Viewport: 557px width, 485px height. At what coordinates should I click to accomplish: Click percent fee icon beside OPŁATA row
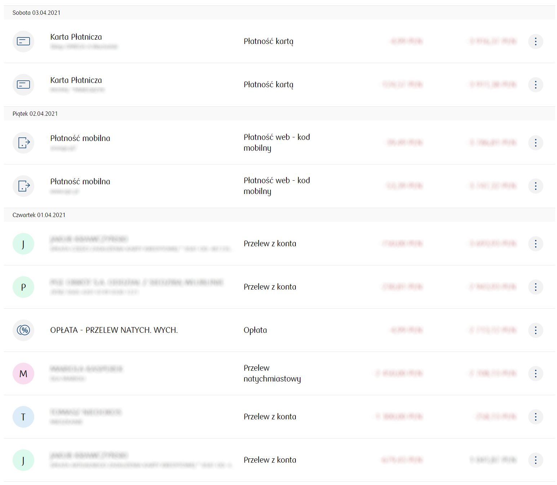[x=23, y=330]
